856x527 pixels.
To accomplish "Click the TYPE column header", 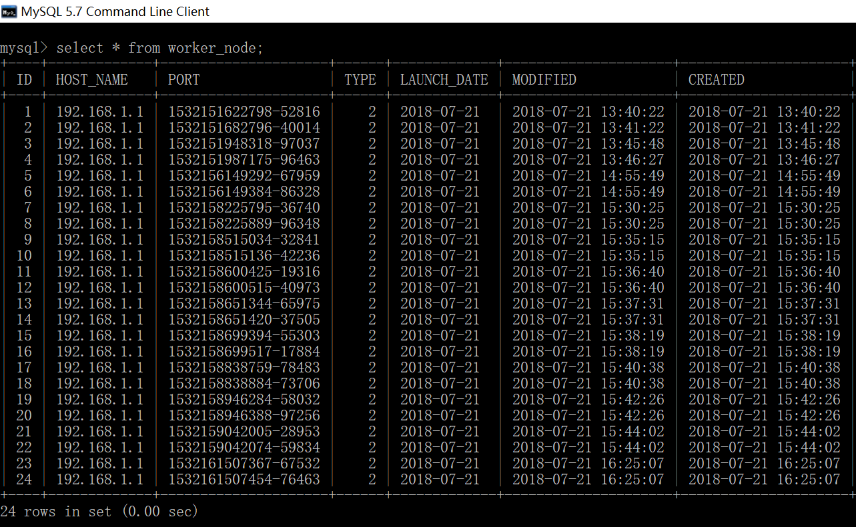I will [x=360, y=80].
